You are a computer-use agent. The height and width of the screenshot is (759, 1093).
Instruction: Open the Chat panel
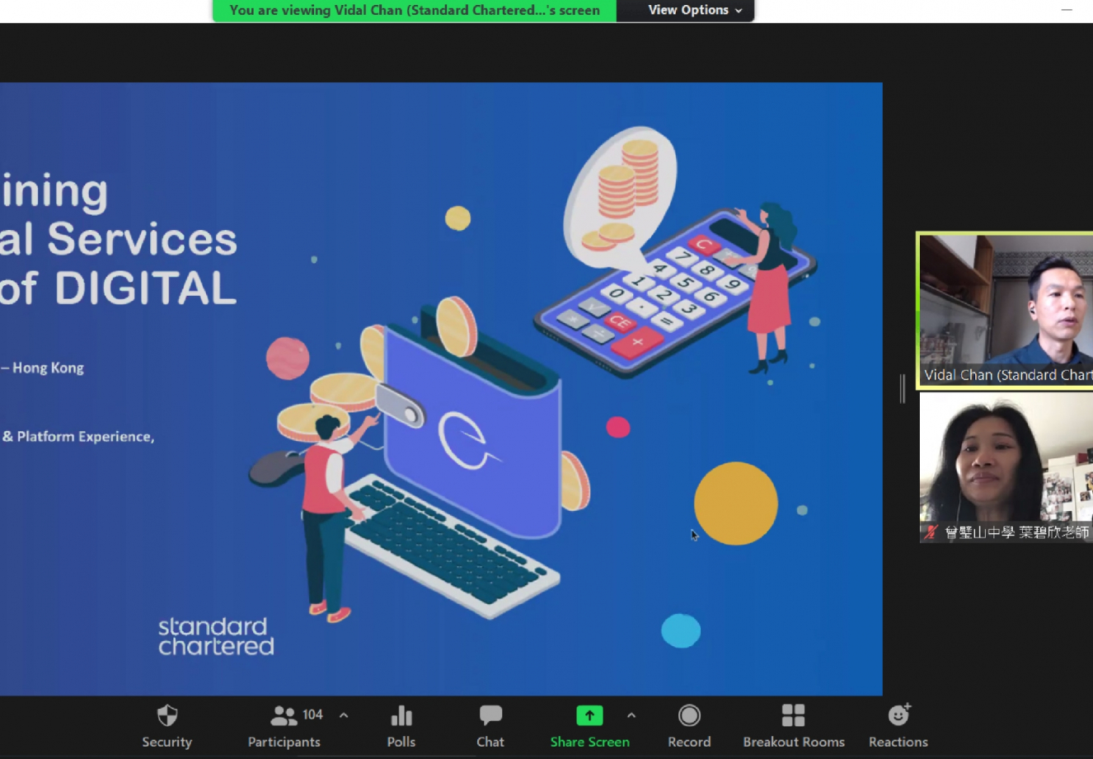[x=490, y=725]
